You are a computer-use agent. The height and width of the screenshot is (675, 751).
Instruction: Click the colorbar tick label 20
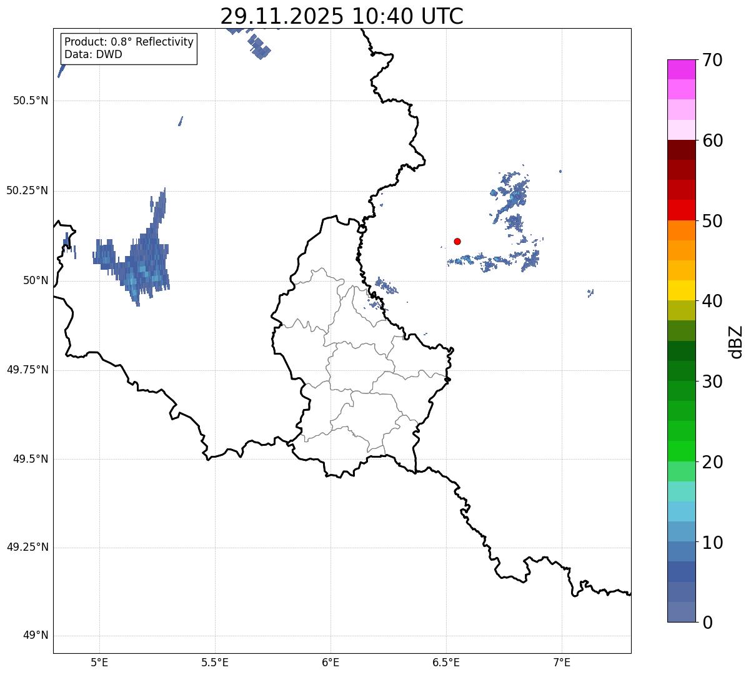pos(712,462)
